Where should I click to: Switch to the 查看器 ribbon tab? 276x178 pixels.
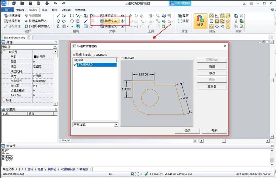20,10
